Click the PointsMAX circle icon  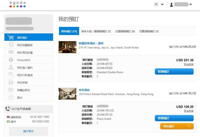coord(11,60)
